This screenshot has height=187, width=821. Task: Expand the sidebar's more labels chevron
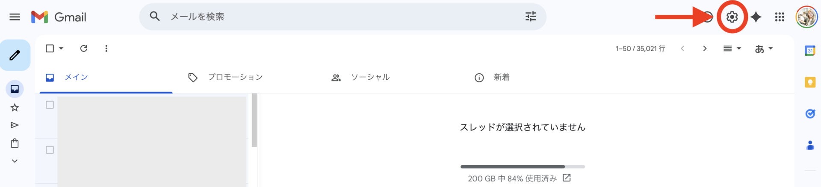(x=15, y=161)
